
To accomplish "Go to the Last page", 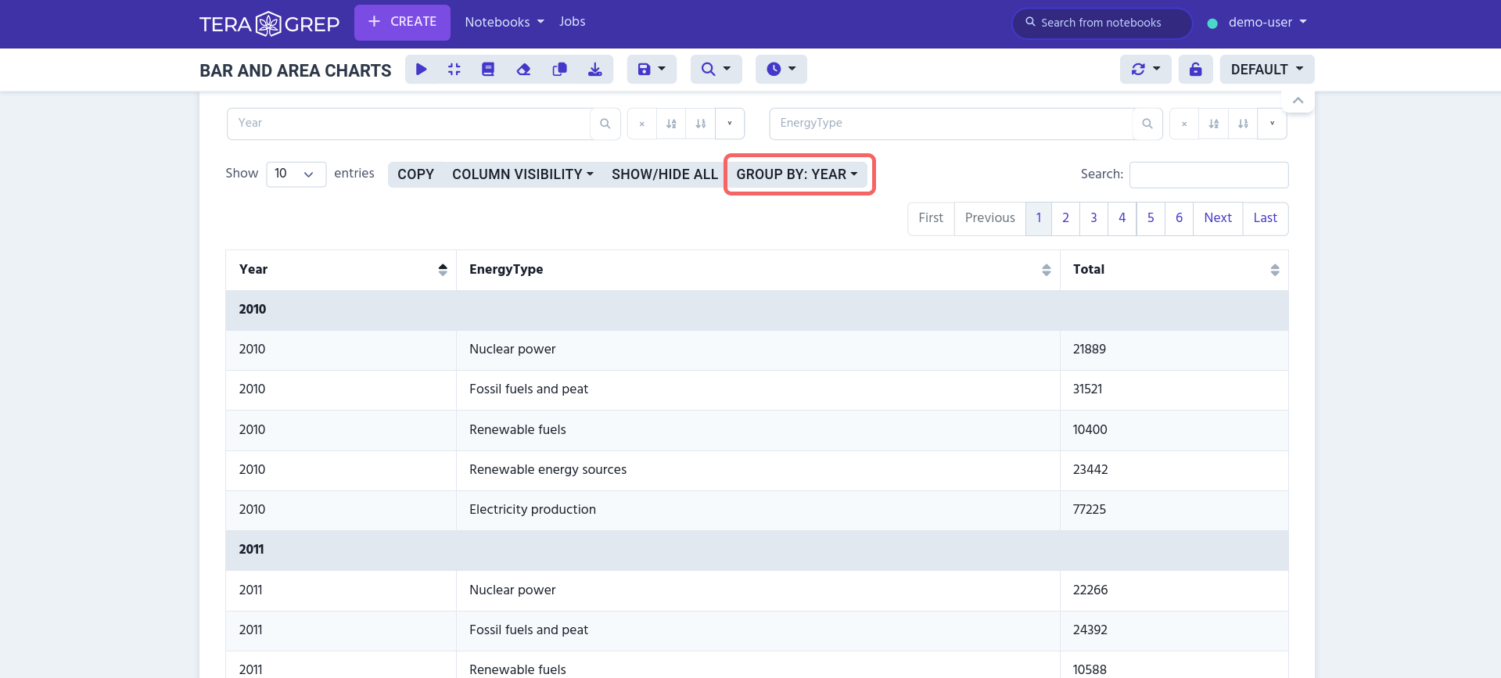I will pyautogui.click(x=1265, y=218).
